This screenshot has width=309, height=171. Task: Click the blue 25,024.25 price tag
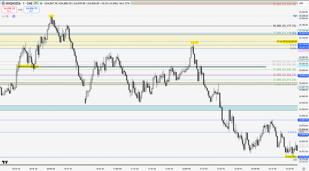tap(303, 75)
